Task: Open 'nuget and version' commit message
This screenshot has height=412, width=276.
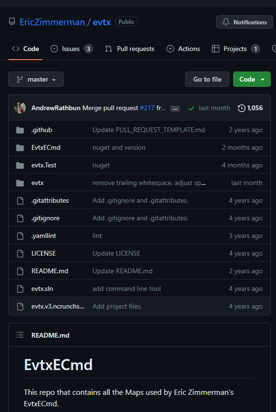Action: coord(119,147)
